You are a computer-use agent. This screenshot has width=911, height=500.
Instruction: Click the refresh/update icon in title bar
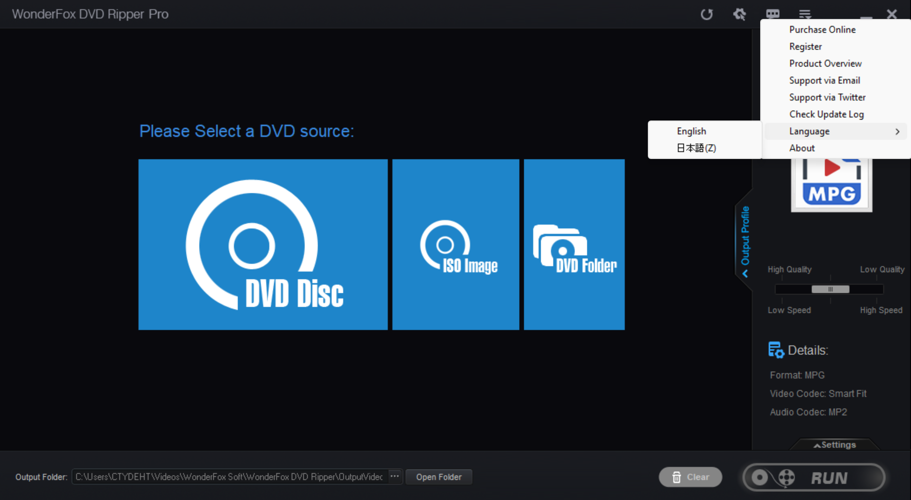click(x=707, y=14)
